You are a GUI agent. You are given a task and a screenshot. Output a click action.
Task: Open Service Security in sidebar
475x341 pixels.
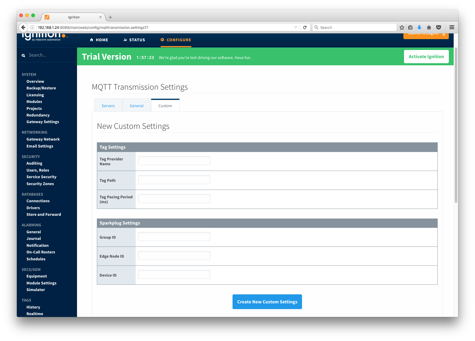click(42, 177)
